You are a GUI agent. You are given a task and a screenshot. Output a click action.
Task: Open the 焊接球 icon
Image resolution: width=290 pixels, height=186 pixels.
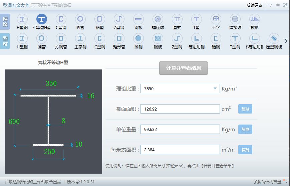[235, 19]
